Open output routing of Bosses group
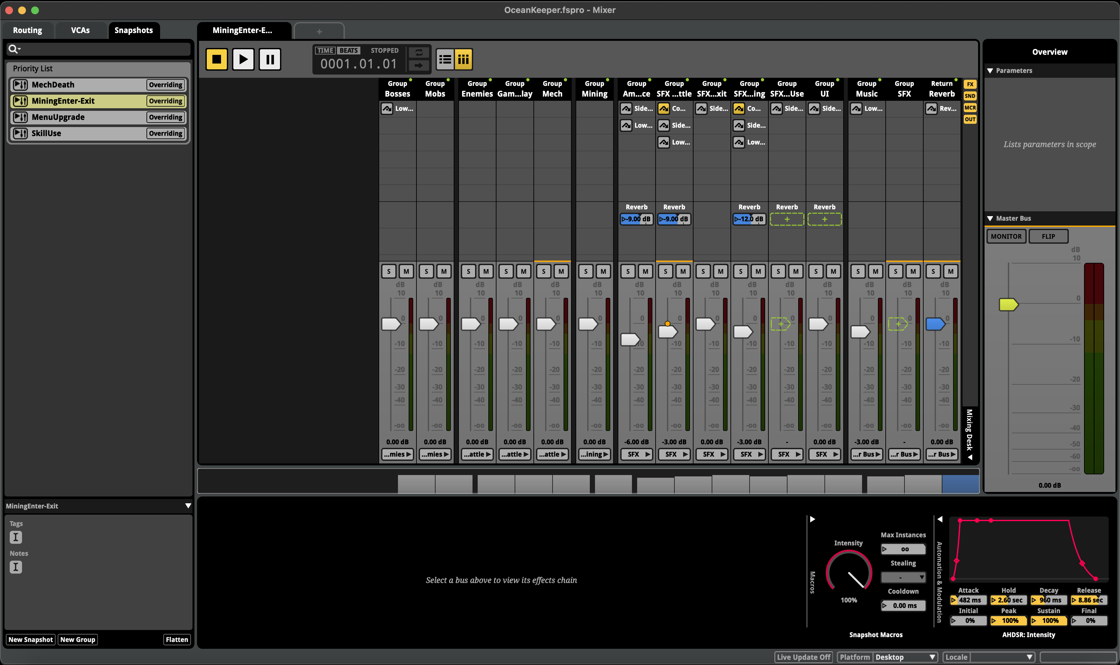The height and width of the screenshot is (665, 1120). coord(397,454)
